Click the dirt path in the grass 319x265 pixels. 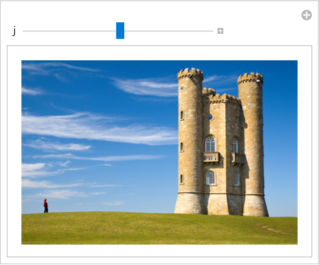(271, 229)
